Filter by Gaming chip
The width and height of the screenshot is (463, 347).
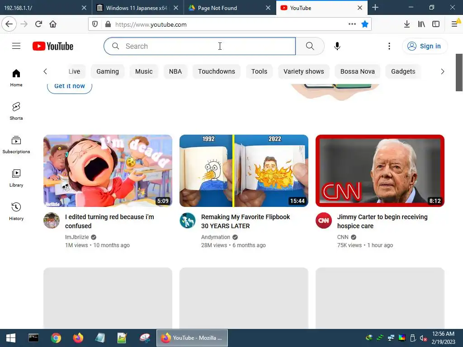tap(108, 71)
